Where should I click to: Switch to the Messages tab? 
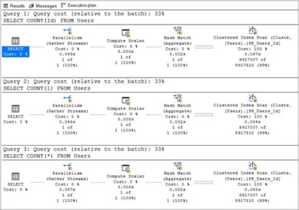pos(43,6)
